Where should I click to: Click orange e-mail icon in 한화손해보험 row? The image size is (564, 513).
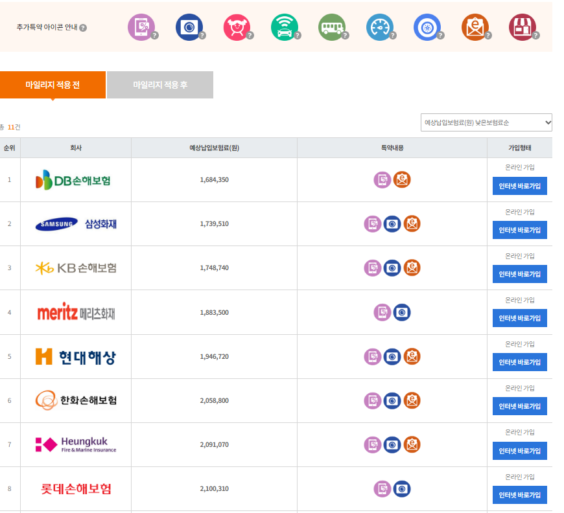click(412, 401)
